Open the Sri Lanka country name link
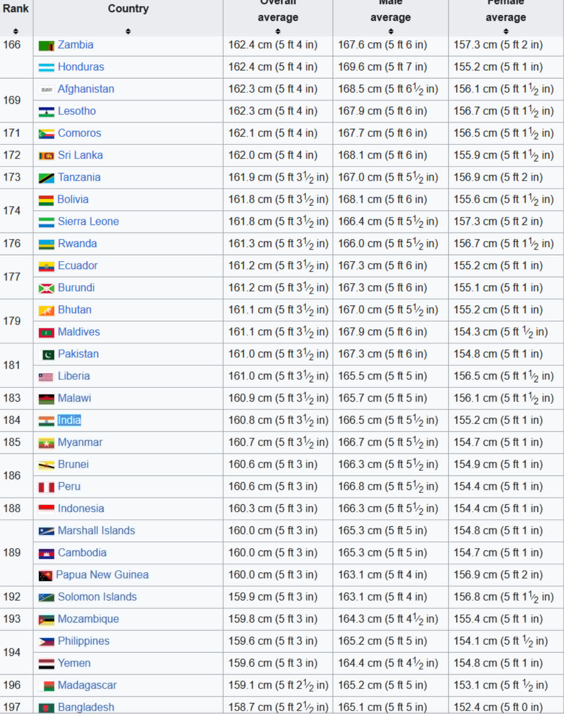 point(81,155)
